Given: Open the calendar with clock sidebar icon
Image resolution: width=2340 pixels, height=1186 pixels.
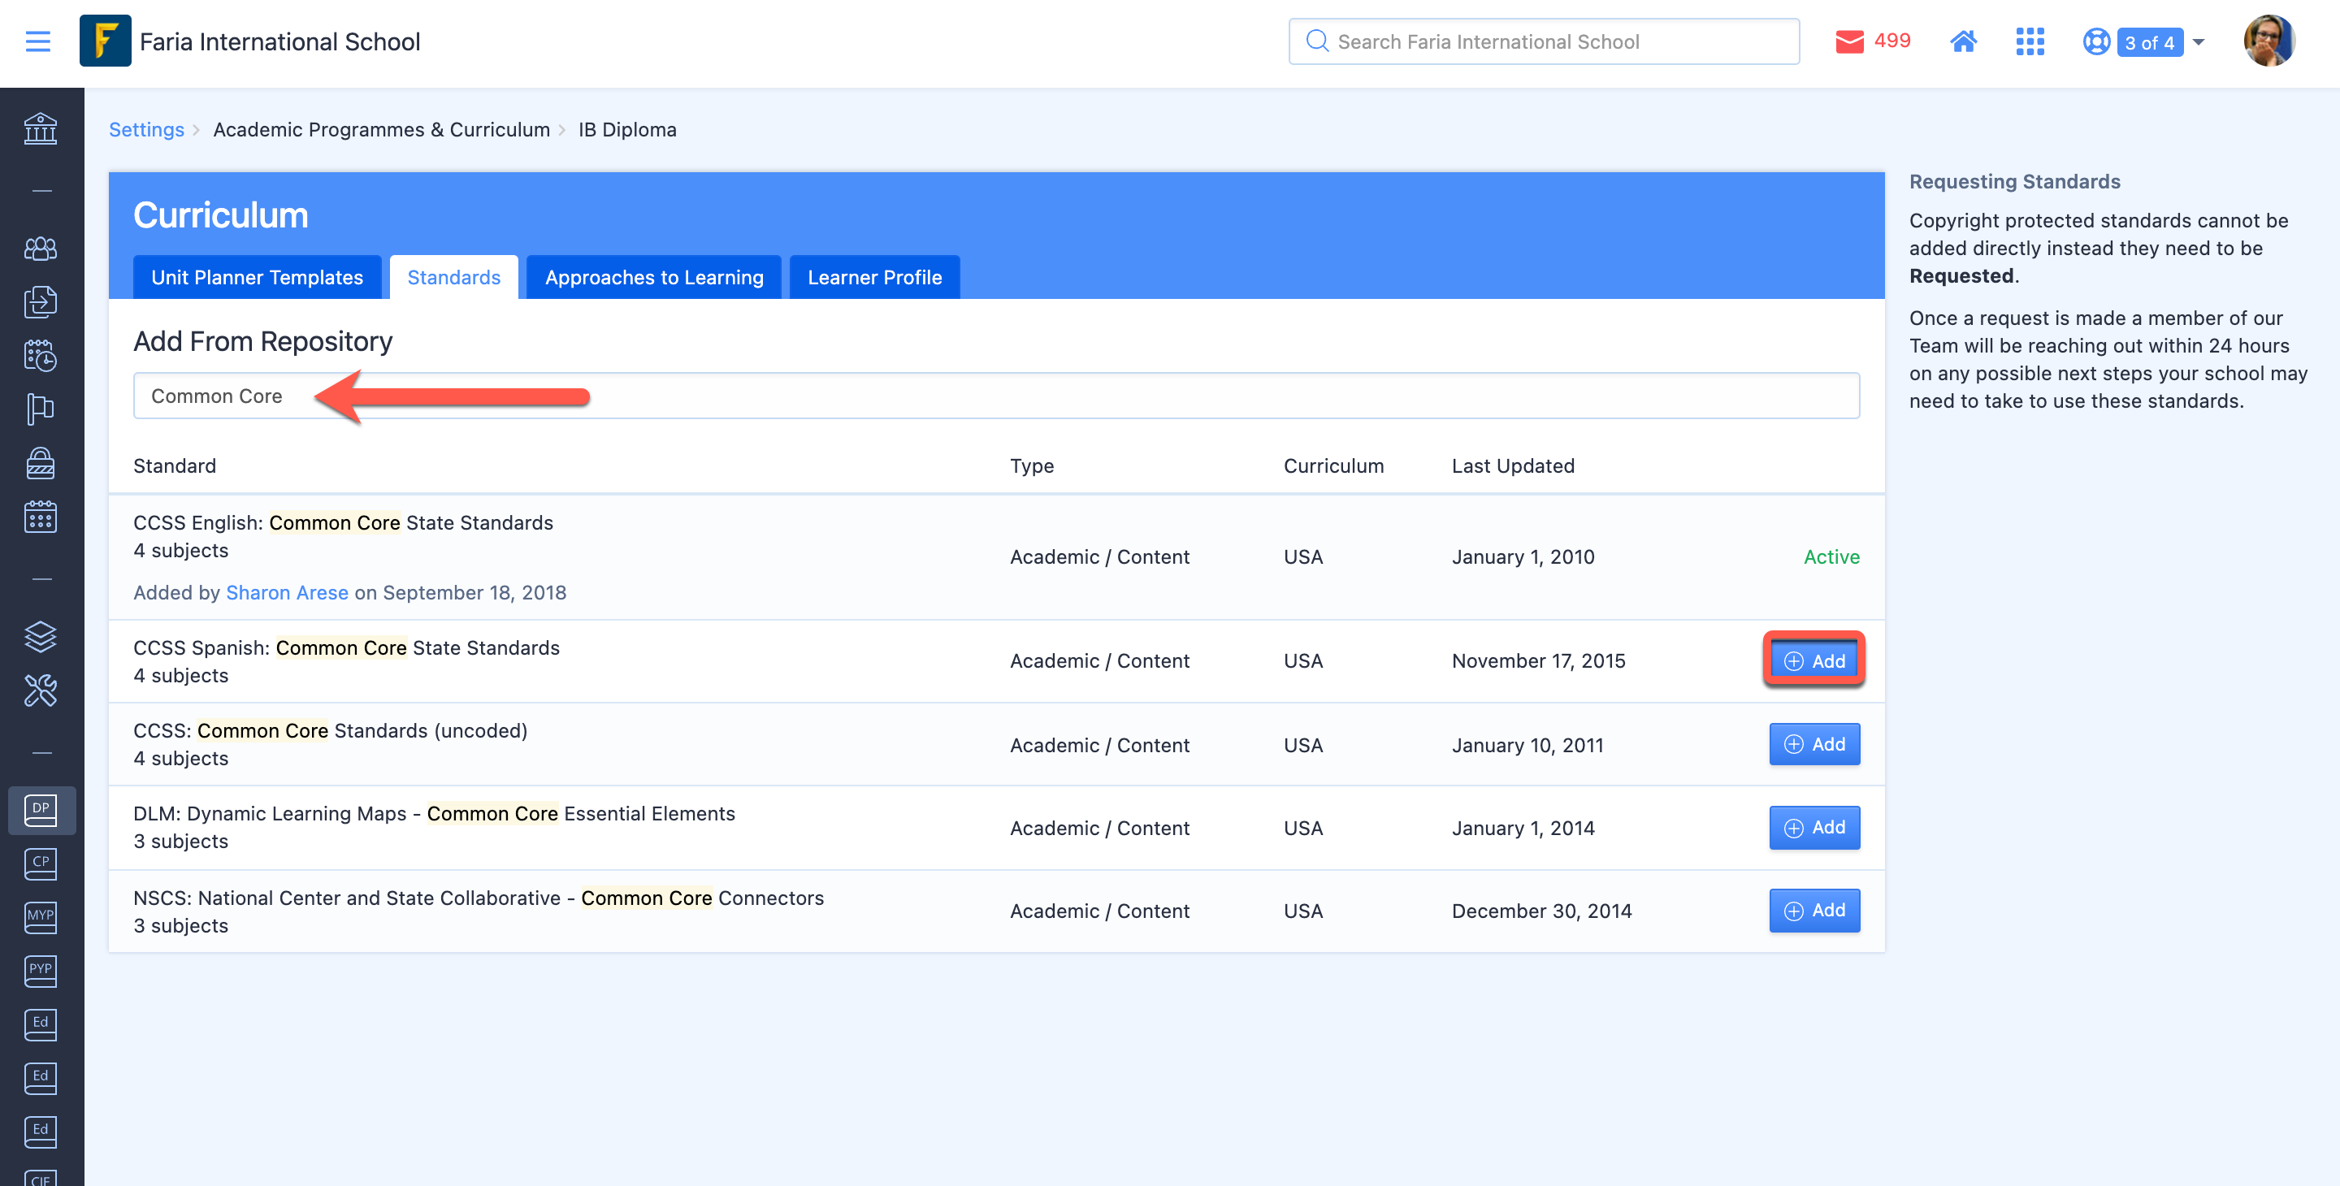Looking at the screenshot, I should point(40,355).
